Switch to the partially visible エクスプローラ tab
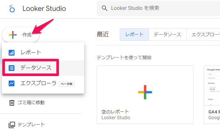This screenshot has height=139, width=220. (203, 35)
